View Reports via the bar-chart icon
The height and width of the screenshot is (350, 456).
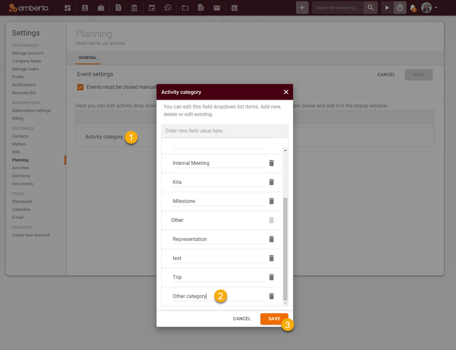click(234, 8)
